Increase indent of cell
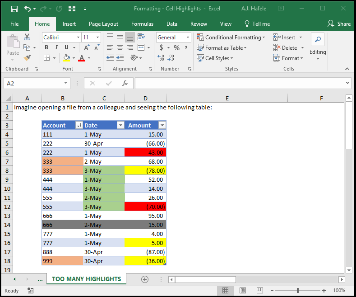Screen dimensions: 356x297 (x=120, y=58)
